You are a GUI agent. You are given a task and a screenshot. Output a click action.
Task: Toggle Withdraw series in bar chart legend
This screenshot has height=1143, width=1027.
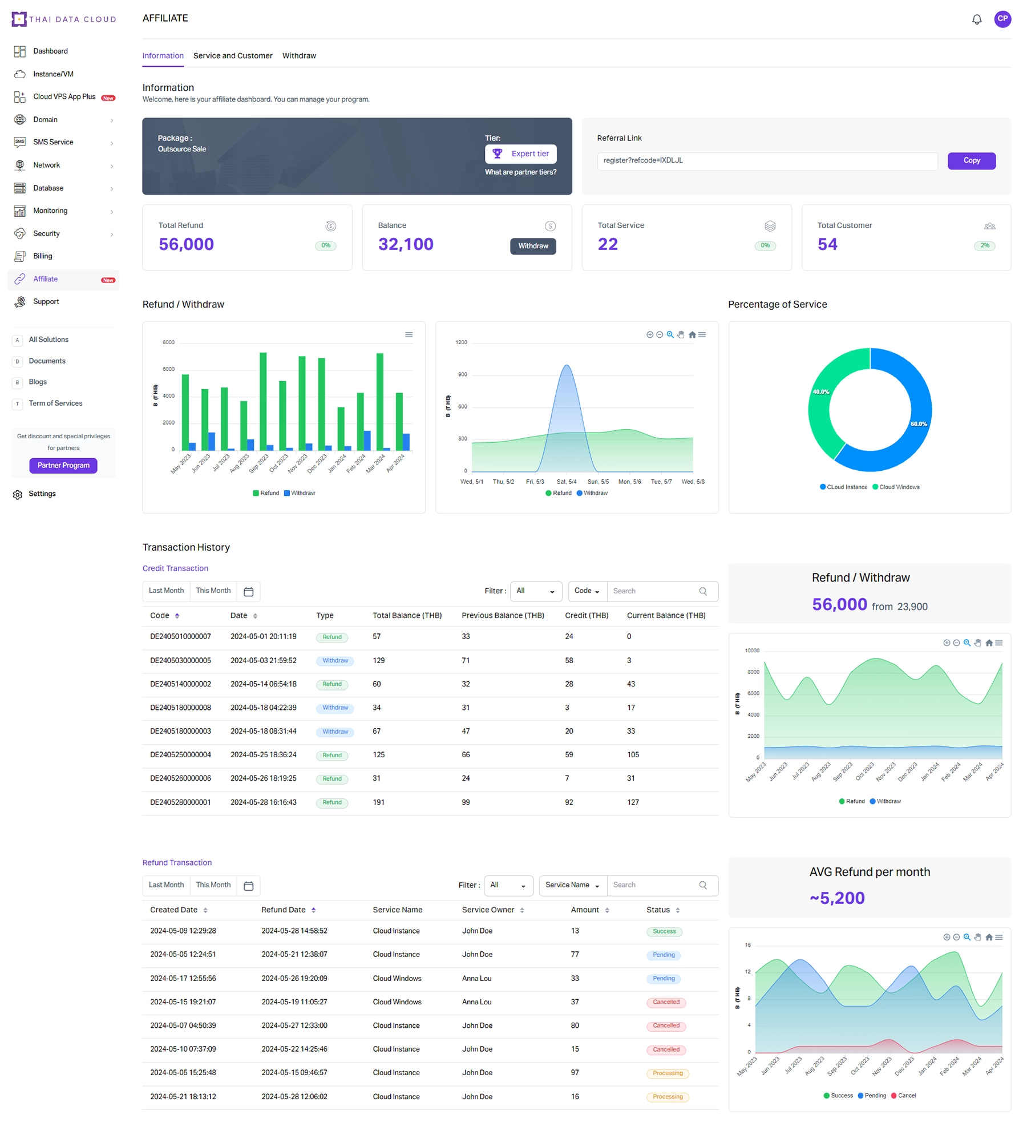tap(300, 493)
